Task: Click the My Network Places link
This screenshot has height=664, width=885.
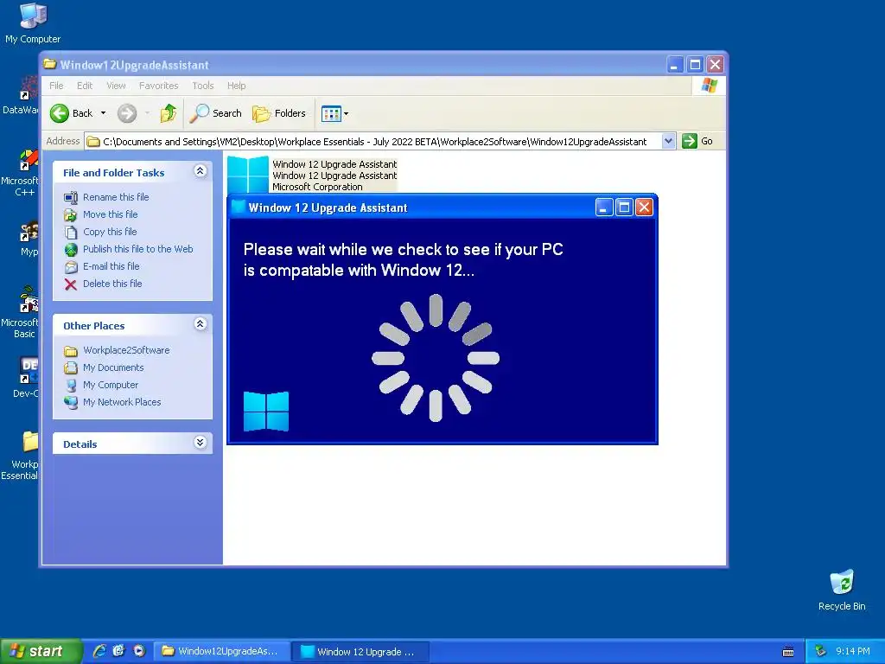Action: click(122, 402)
